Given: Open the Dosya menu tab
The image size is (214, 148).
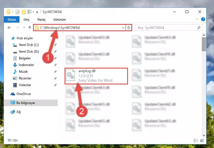Looking at the screenshot, I should (12, 20).
